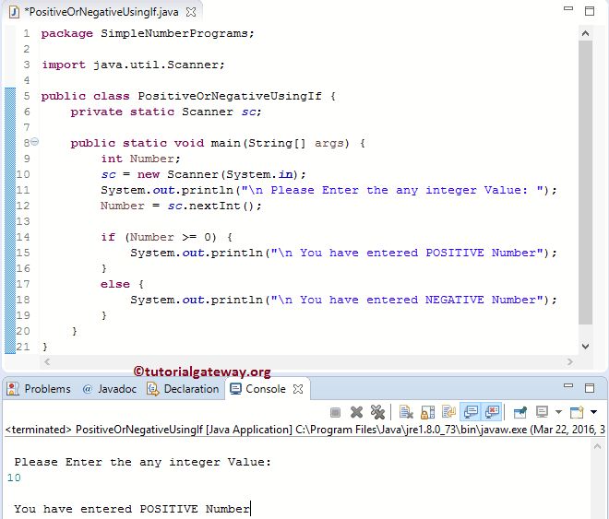609x519 pixels.
Task: Click the Javadoc @ icon
Action: click(x=88, y=389)
